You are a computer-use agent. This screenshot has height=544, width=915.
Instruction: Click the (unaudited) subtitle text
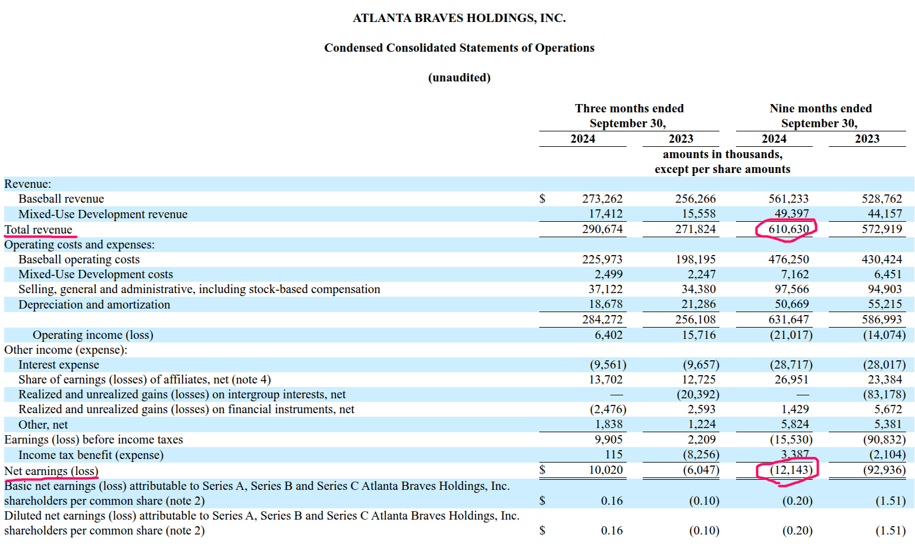pos(459,78)
